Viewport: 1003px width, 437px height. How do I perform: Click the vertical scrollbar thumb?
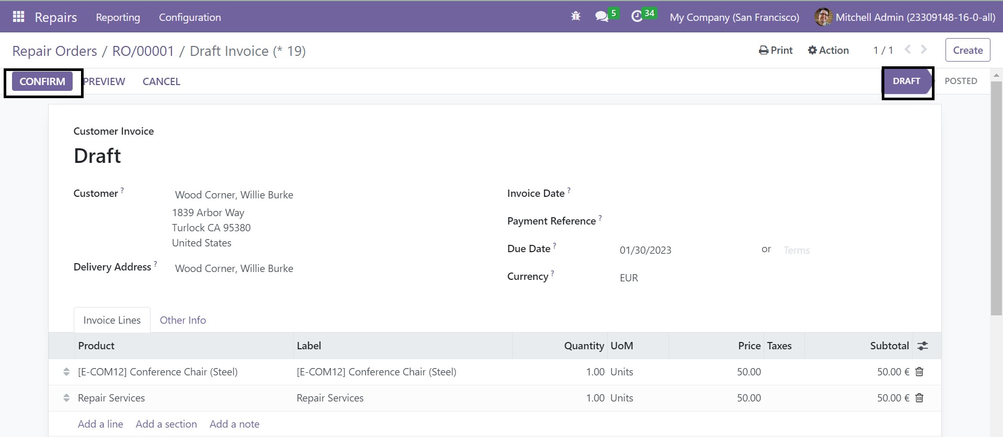(x=996, y=198)
